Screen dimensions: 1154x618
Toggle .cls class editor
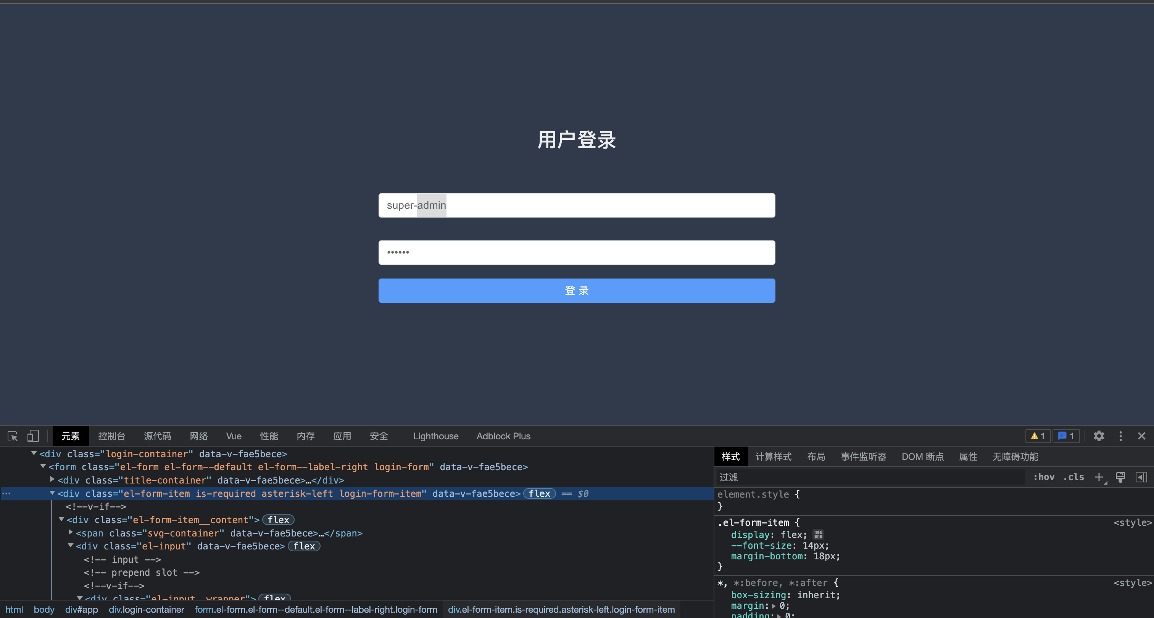[x=1073, y=477]
